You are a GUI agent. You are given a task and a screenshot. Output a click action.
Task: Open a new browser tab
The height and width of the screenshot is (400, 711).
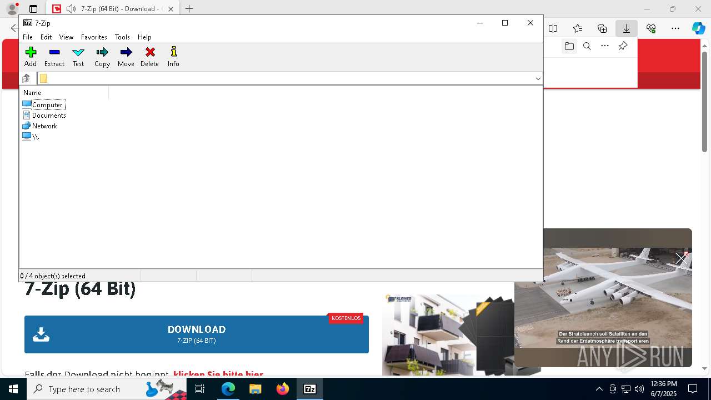click(189, 9)
